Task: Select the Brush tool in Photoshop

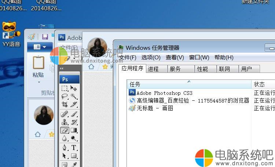Action: (73, 114)
